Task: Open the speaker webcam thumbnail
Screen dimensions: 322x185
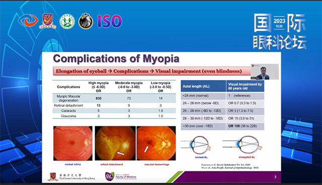Action: (265, 72)
